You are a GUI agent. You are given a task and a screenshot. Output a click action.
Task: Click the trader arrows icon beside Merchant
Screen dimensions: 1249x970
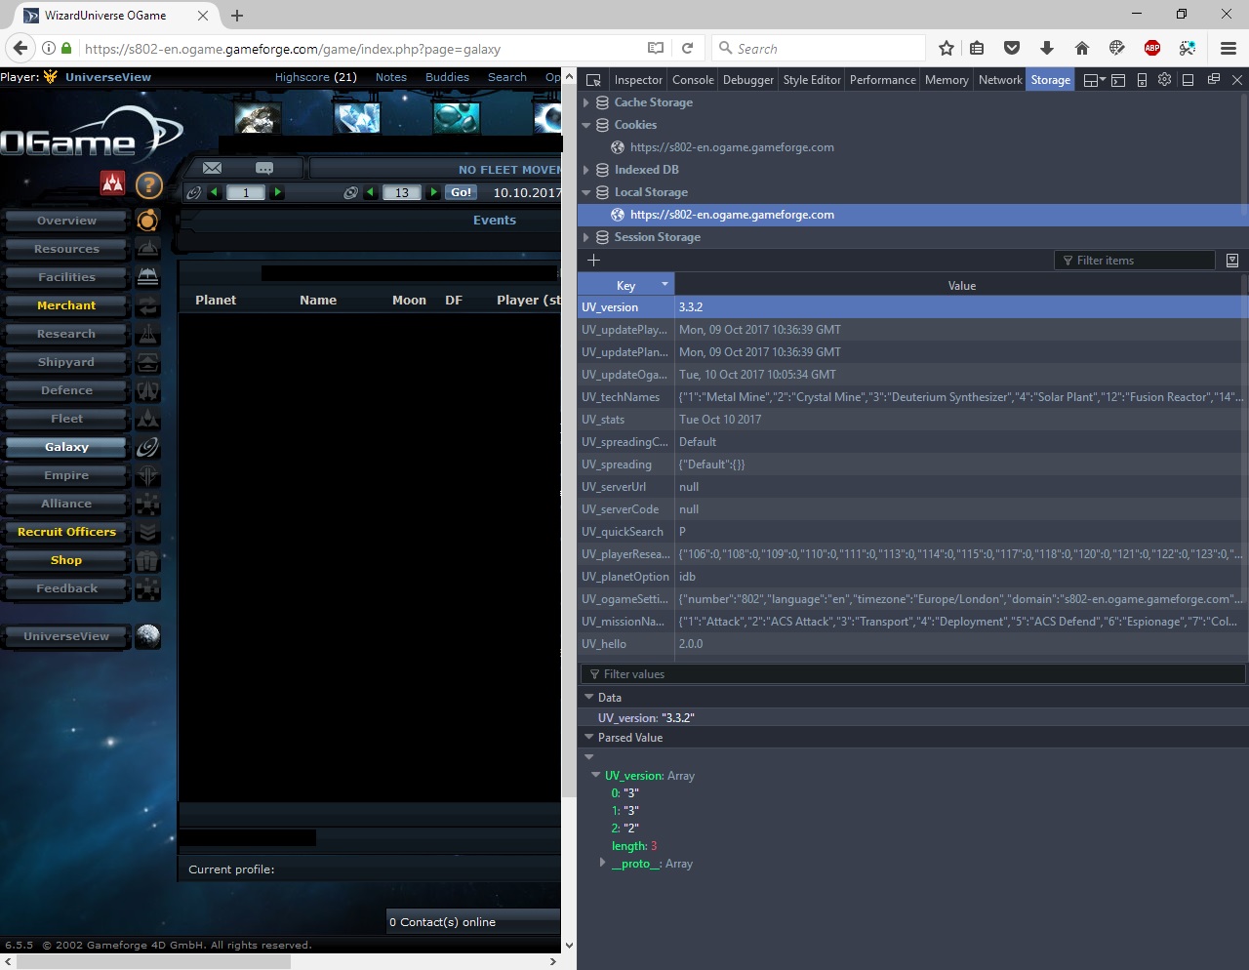click(147, 305)
